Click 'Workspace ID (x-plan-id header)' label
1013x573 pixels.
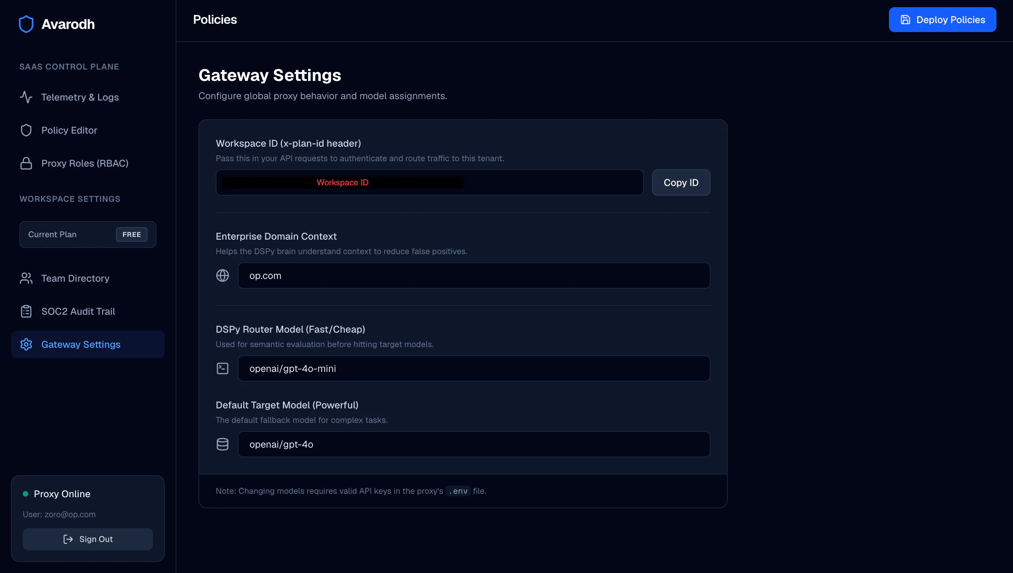(288, 143)
